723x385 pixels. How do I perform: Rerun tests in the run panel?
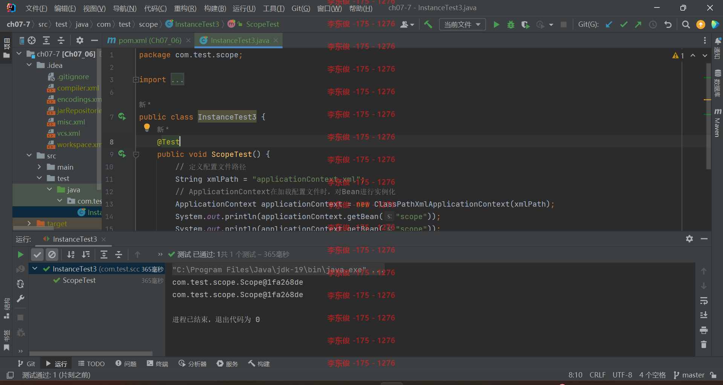(20, 255)
